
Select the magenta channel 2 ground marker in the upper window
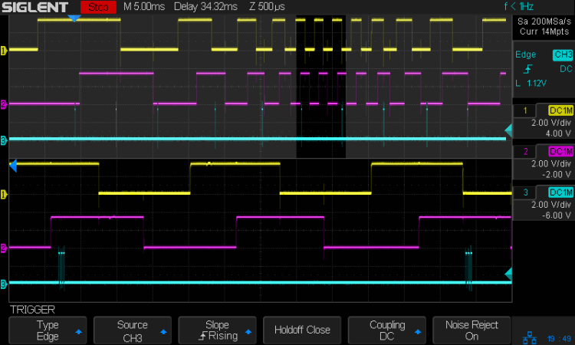click(x=4, y=103)
